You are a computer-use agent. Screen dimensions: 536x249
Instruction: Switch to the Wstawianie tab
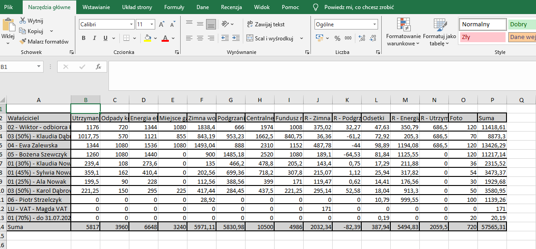click(x=96, y=8)
